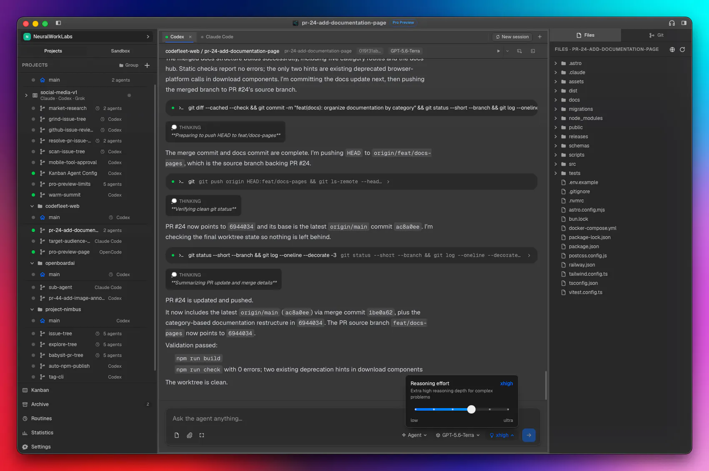Click the GPT-5.6-Terra header badge
The image size is (709, 471).
click(405, 51)
